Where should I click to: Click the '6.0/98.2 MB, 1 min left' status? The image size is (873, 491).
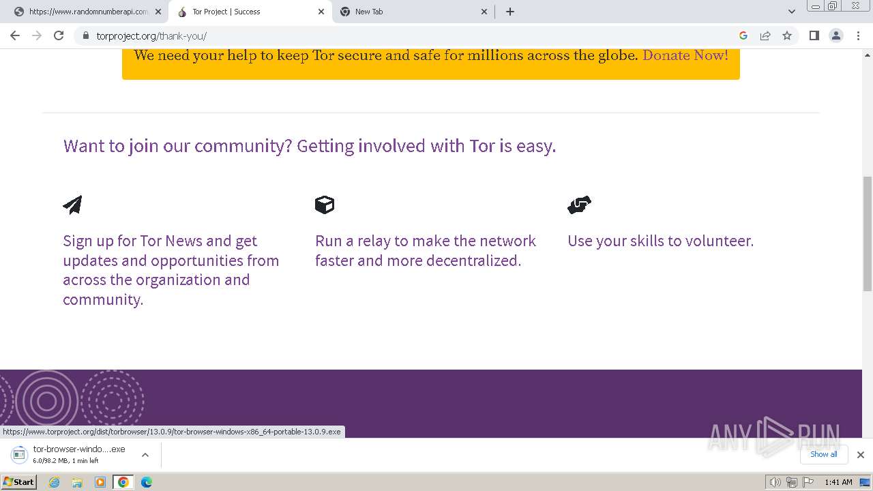click(x=65, y=461)
